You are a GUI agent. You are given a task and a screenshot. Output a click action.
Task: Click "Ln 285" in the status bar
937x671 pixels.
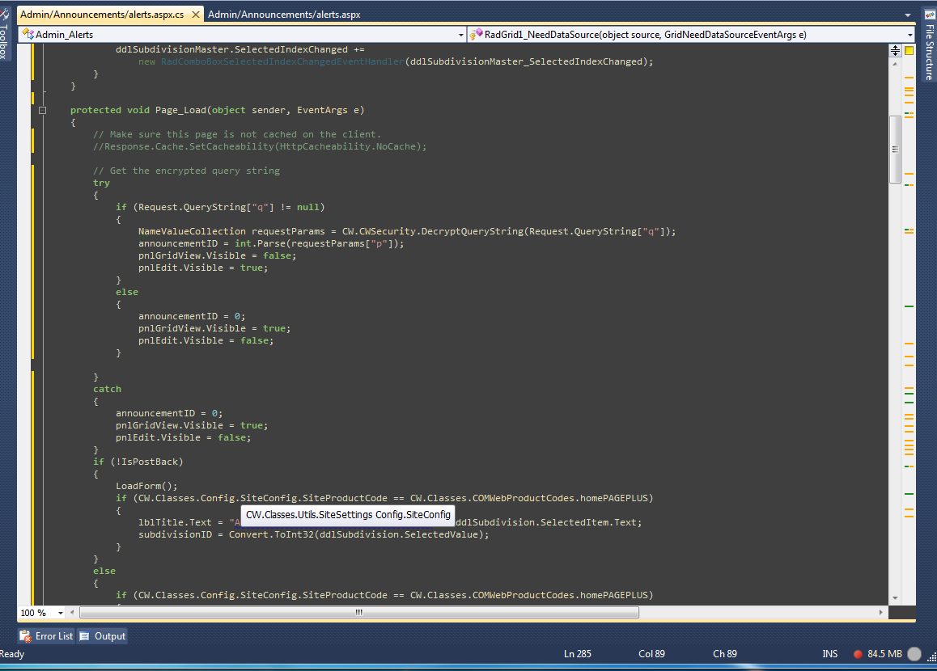pyautogui.click(x=578, y=654)
